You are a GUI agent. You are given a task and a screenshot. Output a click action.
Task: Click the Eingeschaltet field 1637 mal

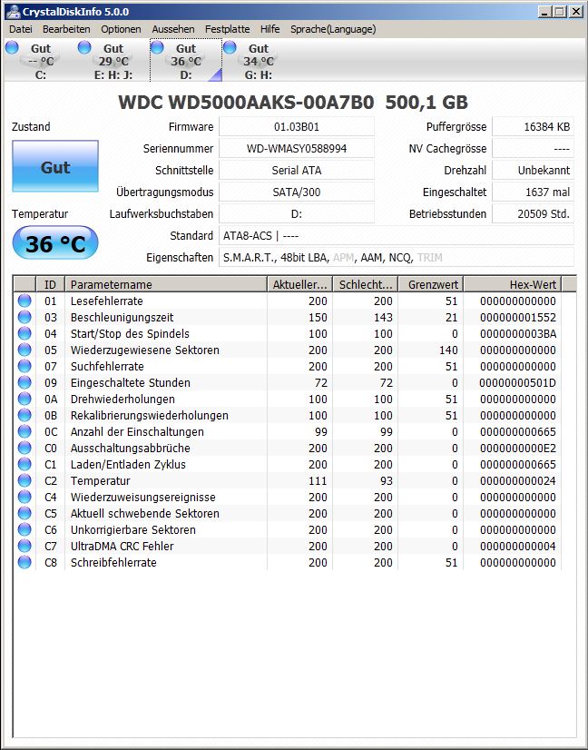[x=533, y=192]
